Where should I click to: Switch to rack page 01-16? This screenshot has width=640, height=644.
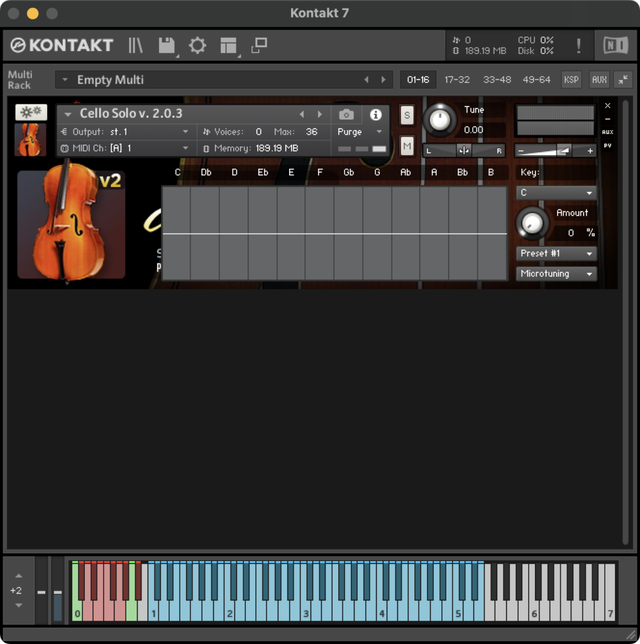418,79
